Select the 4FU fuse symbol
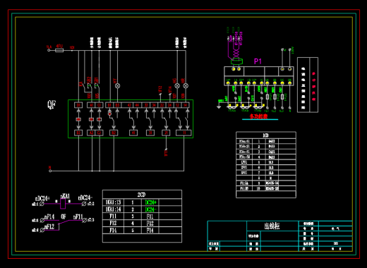 tap(59, 50)
